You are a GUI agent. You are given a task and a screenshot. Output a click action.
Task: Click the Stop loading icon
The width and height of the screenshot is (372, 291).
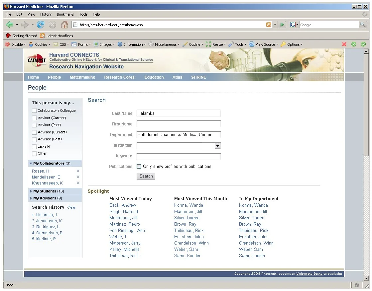point(53,25)
